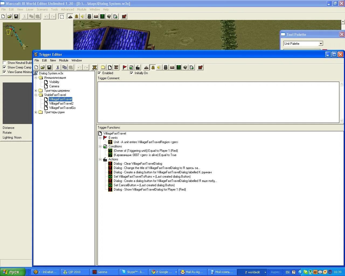Select Camera trigger in tree
Screen dimensions: 345x276
coord(54,86)
